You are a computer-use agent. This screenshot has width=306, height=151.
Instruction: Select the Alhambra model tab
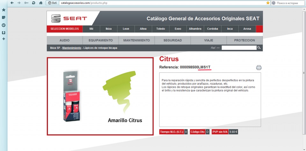[195, 29]
